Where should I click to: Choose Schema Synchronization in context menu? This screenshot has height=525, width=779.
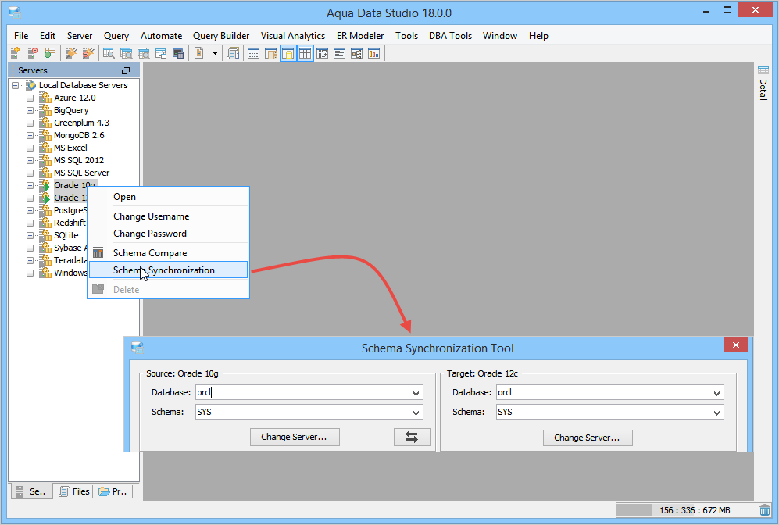169,270
